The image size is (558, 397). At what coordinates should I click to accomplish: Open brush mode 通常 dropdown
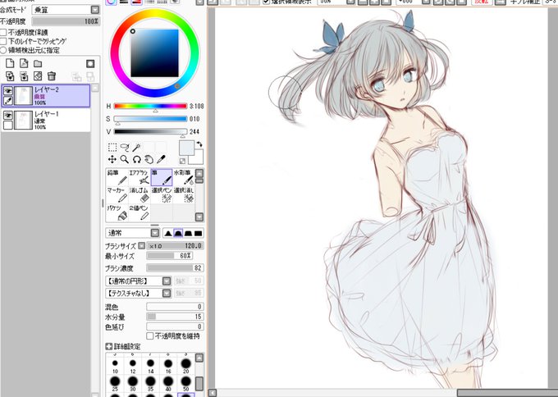(x=155, y=233)
